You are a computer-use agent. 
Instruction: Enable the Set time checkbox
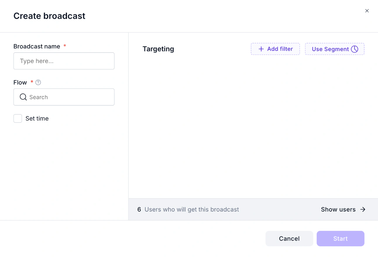tap(18, 118)
